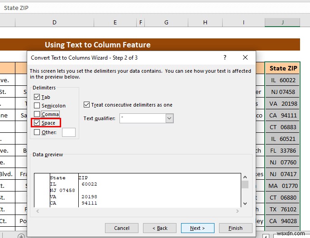Image resolution: width=310 pixels, height=238 pixels.
Task: Select column E header
Action: pyautogui.click(x=115, y=23)
